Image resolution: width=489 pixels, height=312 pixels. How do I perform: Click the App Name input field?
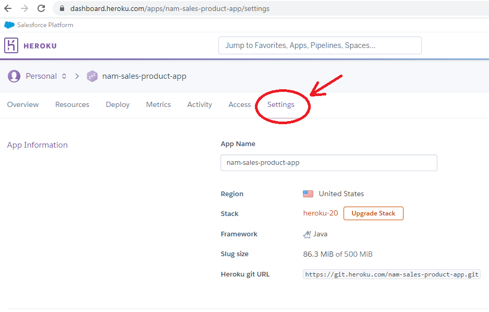(x=329, y=163)
